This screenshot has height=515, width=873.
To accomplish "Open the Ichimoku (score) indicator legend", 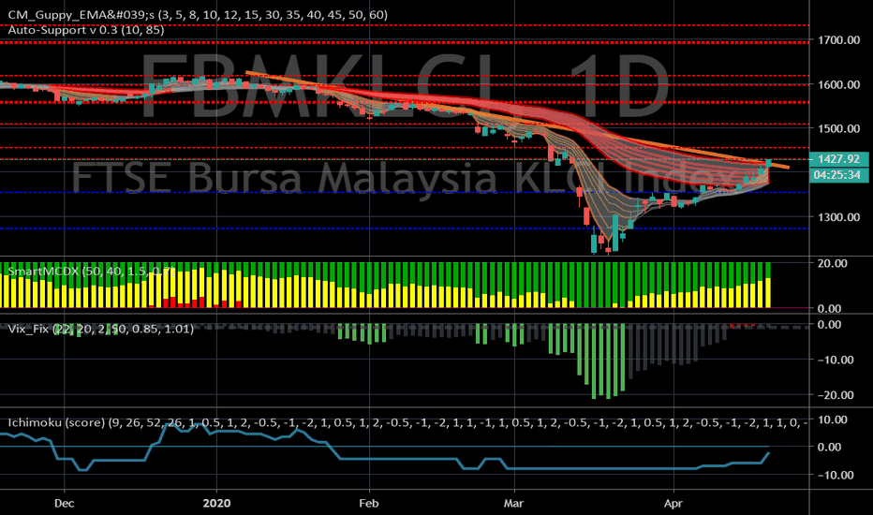I will (407, 422).
